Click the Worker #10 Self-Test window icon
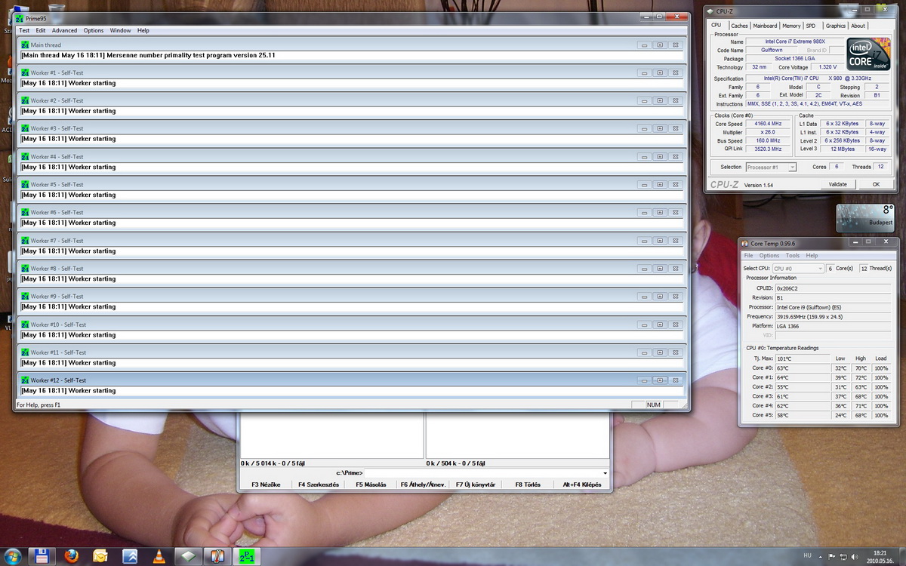The height and width of the screenshot is (566, 906). [25, 325]
